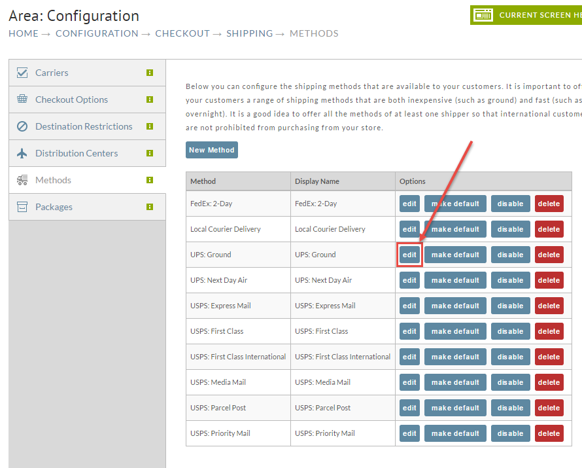Click green info badge beside Methods
Screen dimensions: 582x468
coord(150,180)
